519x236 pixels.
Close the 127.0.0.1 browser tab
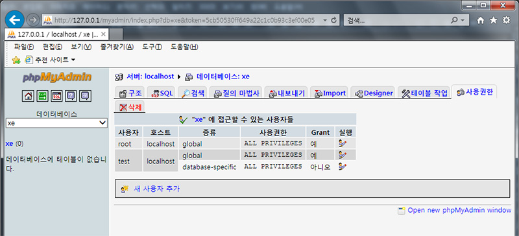103,34
